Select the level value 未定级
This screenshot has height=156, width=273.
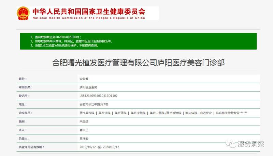(84, 122)
